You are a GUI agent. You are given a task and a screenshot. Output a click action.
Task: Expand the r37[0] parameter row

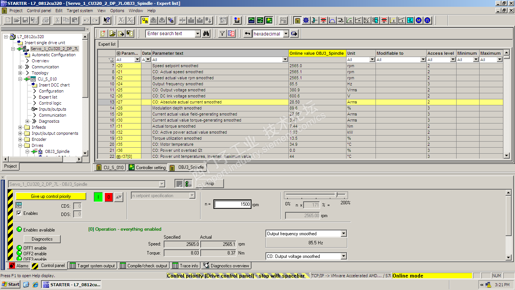(118, 156)
